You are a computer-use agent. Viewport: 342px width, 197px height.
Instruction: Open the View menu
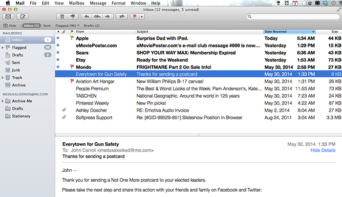point(59,3)
